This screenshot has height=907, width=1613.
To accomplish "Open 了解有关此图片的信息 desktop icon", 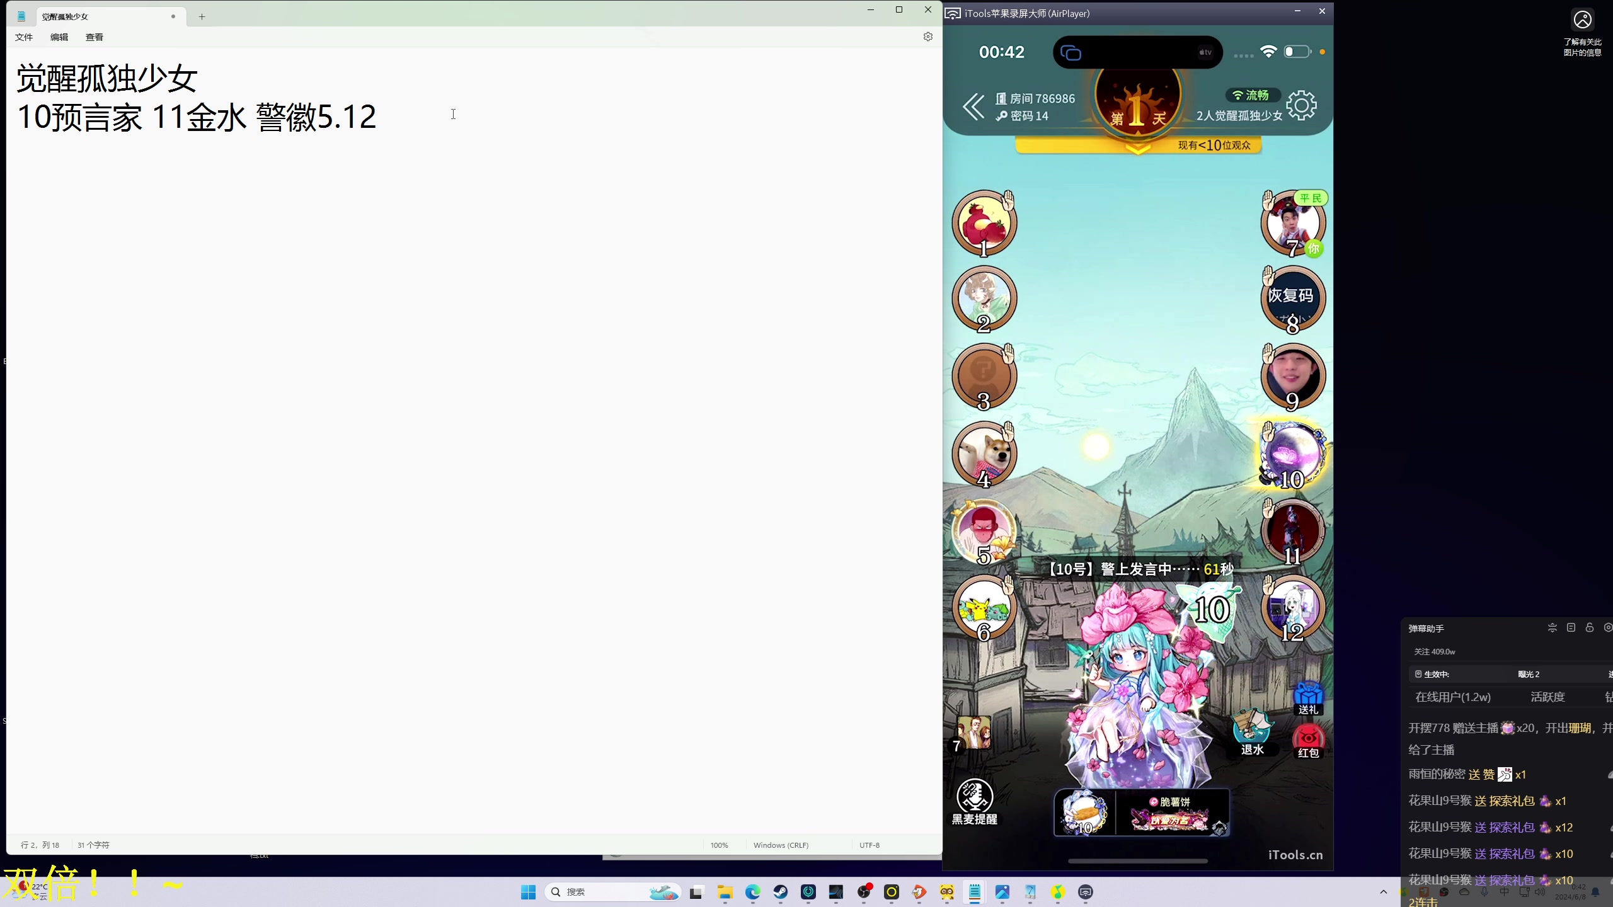I will point(1582,33).
